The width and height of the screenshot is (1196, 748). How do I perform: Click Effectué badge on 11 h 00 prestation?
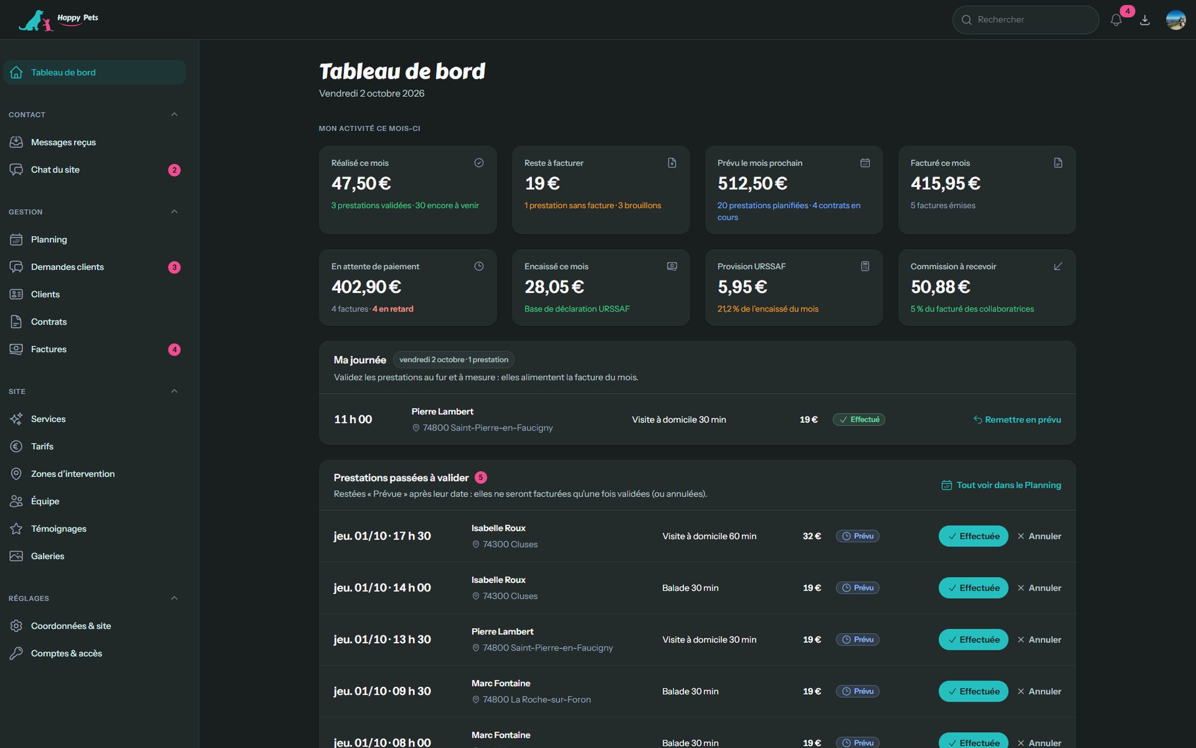[859, 419]
